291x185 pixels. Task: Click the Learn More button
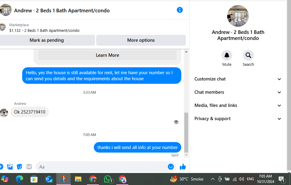click(107, 55)
